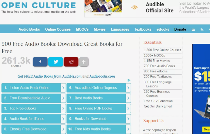Select Movies in navigation bar
Screen dimensions: 210x134
[x=100, y=29]
